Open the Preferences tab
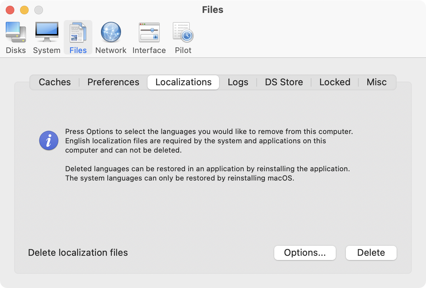 [113, 82]
